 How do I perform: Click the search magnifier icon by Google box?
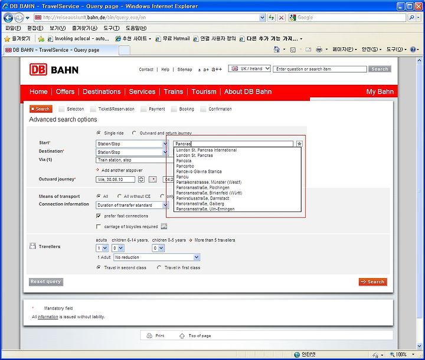tap(411, 18)
